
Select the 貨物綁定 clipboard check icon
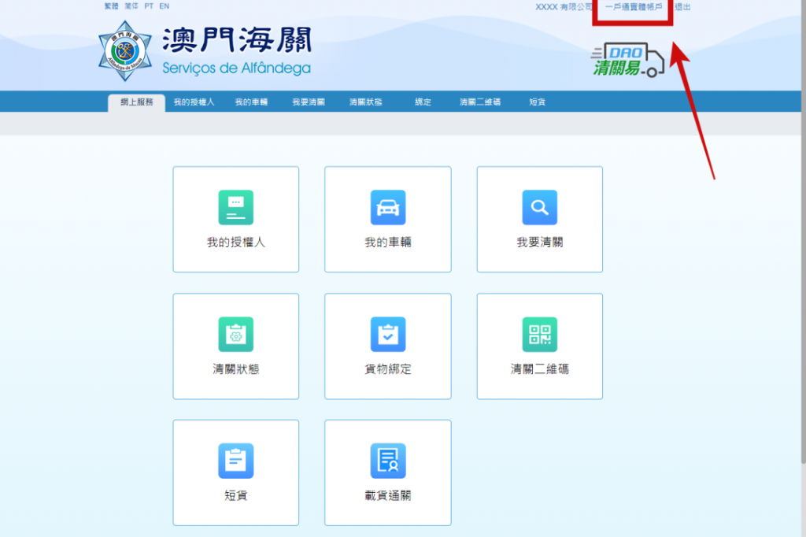pos(387,335)
